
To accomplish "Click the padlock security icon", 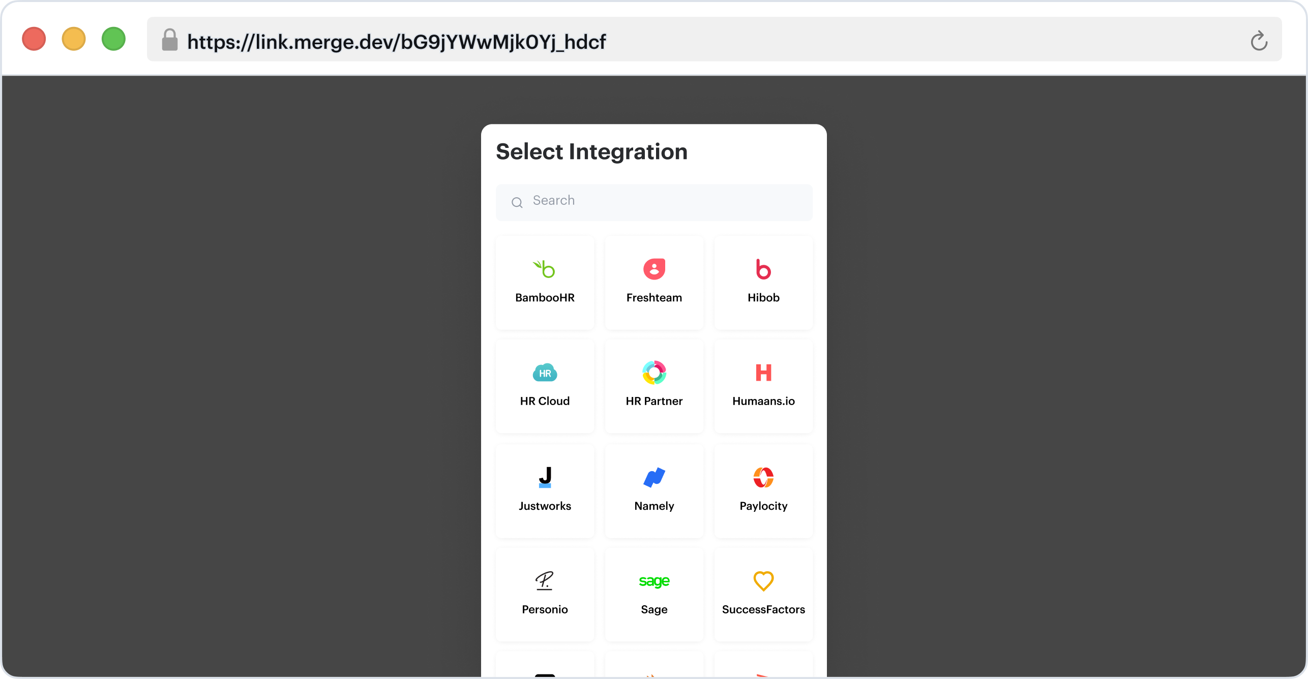I will coord(170,40).
